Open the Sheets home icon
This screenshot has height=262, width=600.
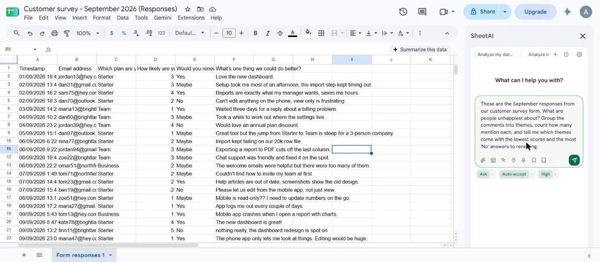[x=12, y=12]
